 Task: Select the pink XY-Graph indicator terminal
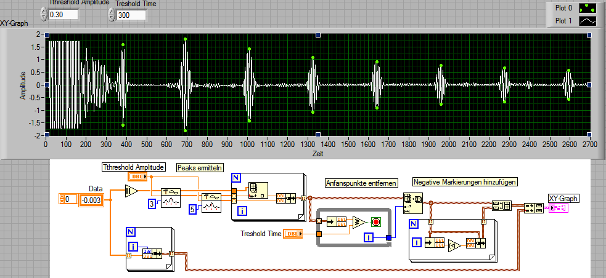(559, 208)
